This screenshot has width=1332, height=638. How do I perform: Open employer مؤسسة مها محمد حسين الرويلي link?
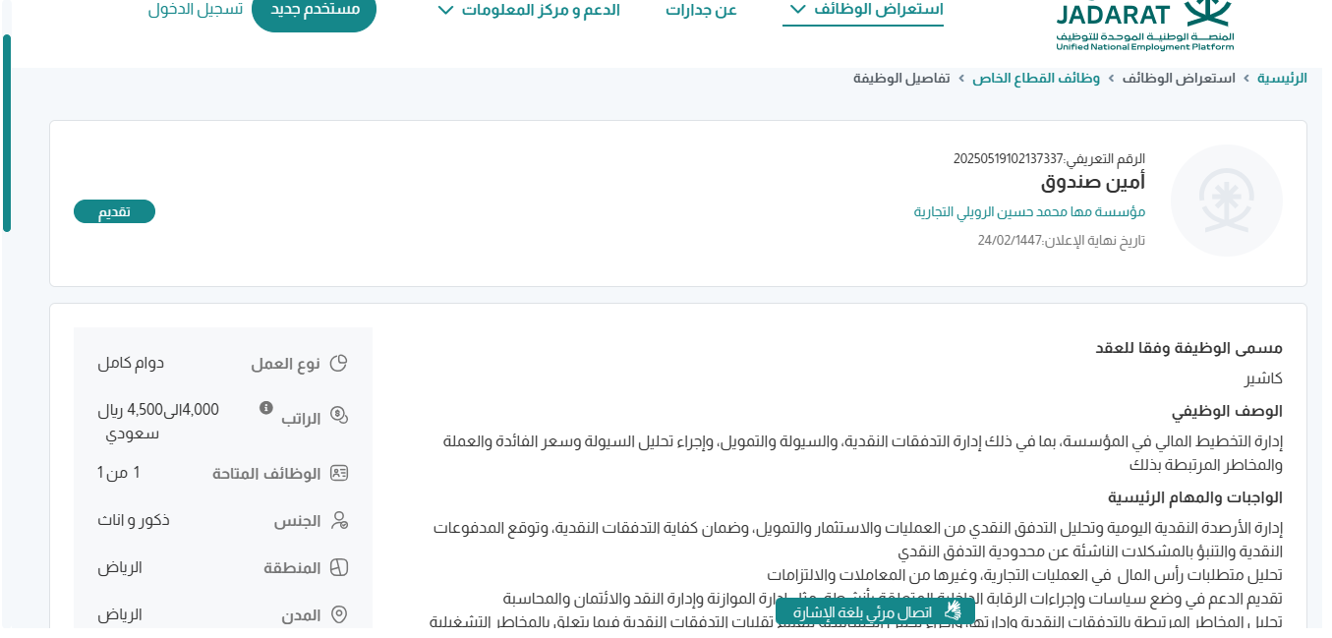click(x=1029, y=212)
